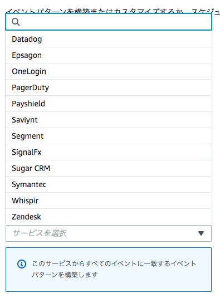The image size is (220, 298).
Task: Click the empty area right of Datadog row
Action: pos(126,39)
